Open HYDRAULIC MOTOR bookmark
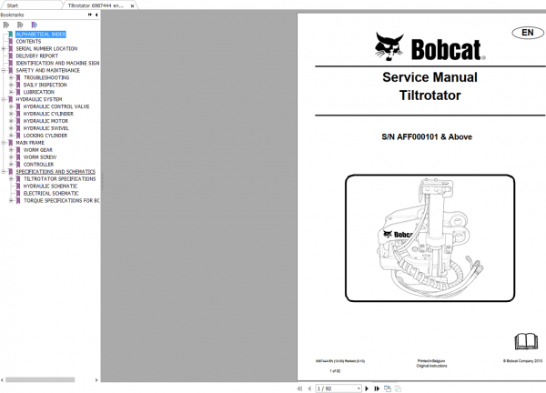The width and height of the screenshot is (546, 393). point(45,121)
